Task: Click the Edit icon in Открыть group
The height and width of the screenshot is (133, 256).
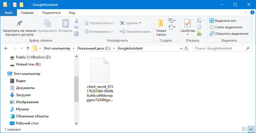Action: (199, 27)
